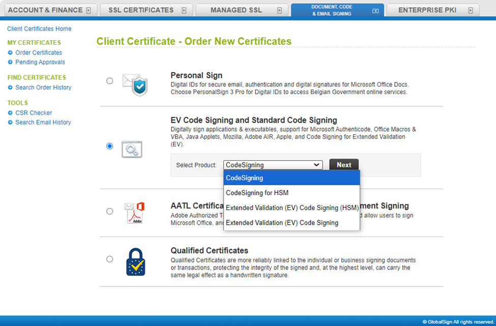Choose CodeSigning for HSM option
The image size is (496, 326).
(x=291, y=193)
